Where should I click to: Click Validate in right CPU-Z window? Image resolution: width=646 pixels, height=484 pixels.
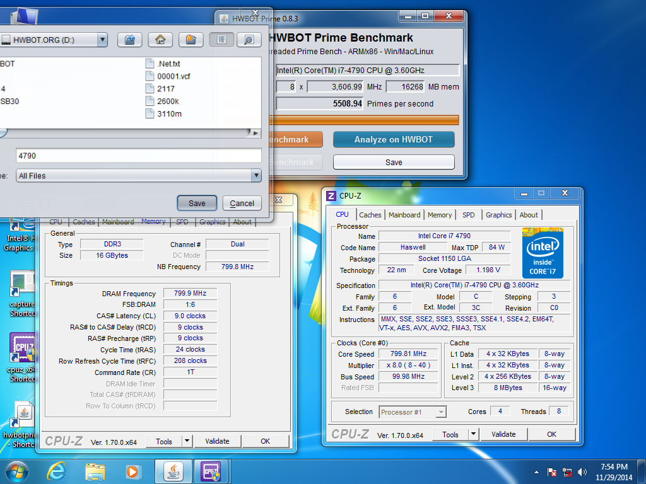tap(503, 434)
